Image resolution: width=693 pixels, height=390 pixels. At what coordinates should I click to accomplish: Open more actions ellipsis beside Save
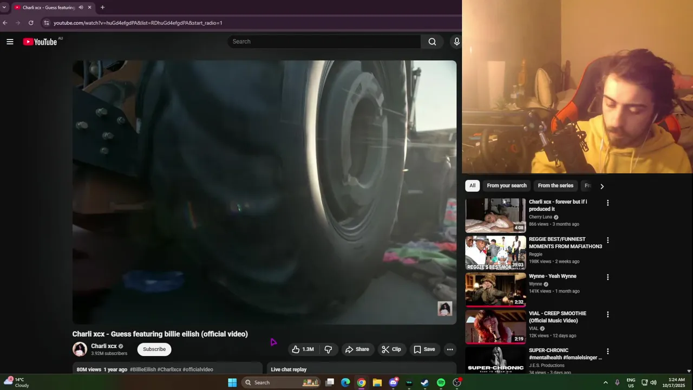(x=449, y=349)
